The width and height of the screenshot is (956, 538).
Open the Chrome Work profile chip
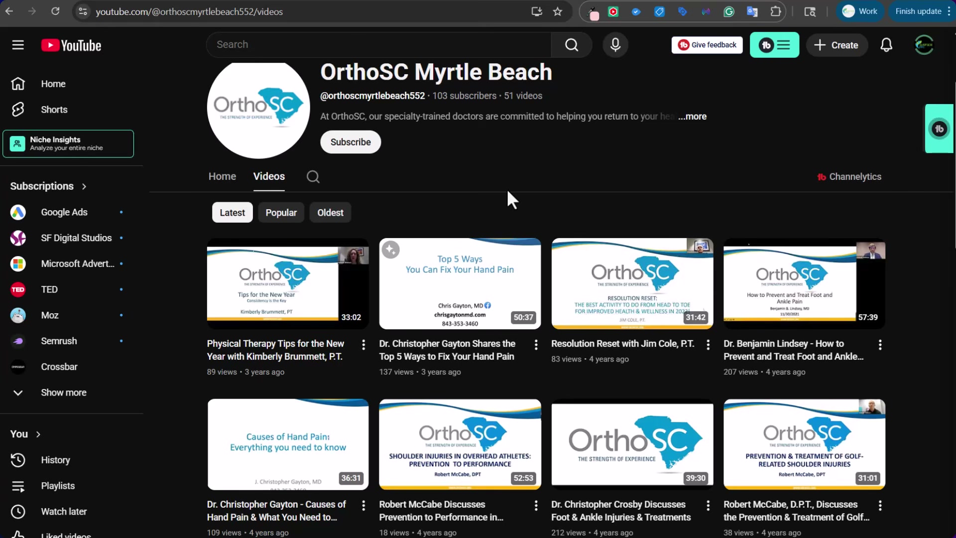[x=860, y=11]
